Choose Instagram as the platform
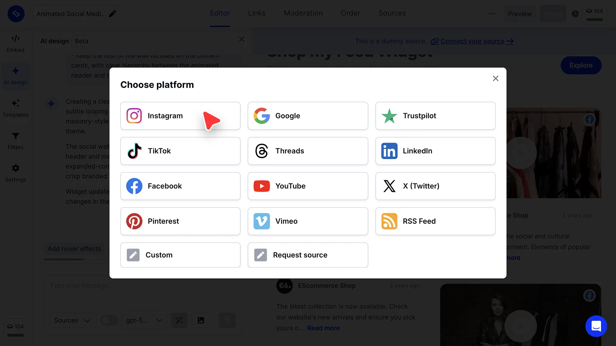The width and height of the screenshot is (616, 346). 180,116
